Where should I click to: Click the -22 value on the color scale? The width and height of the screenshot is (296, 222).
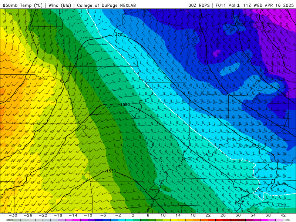coord(43,215)
